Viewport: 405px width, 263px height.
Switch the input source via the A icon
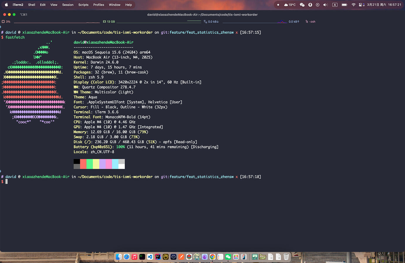335,5
